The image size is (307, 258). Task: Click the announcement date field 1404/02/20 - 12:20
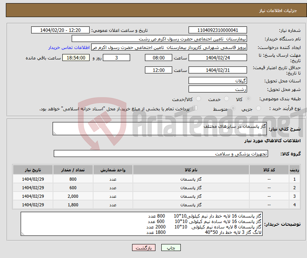(60, 30)
